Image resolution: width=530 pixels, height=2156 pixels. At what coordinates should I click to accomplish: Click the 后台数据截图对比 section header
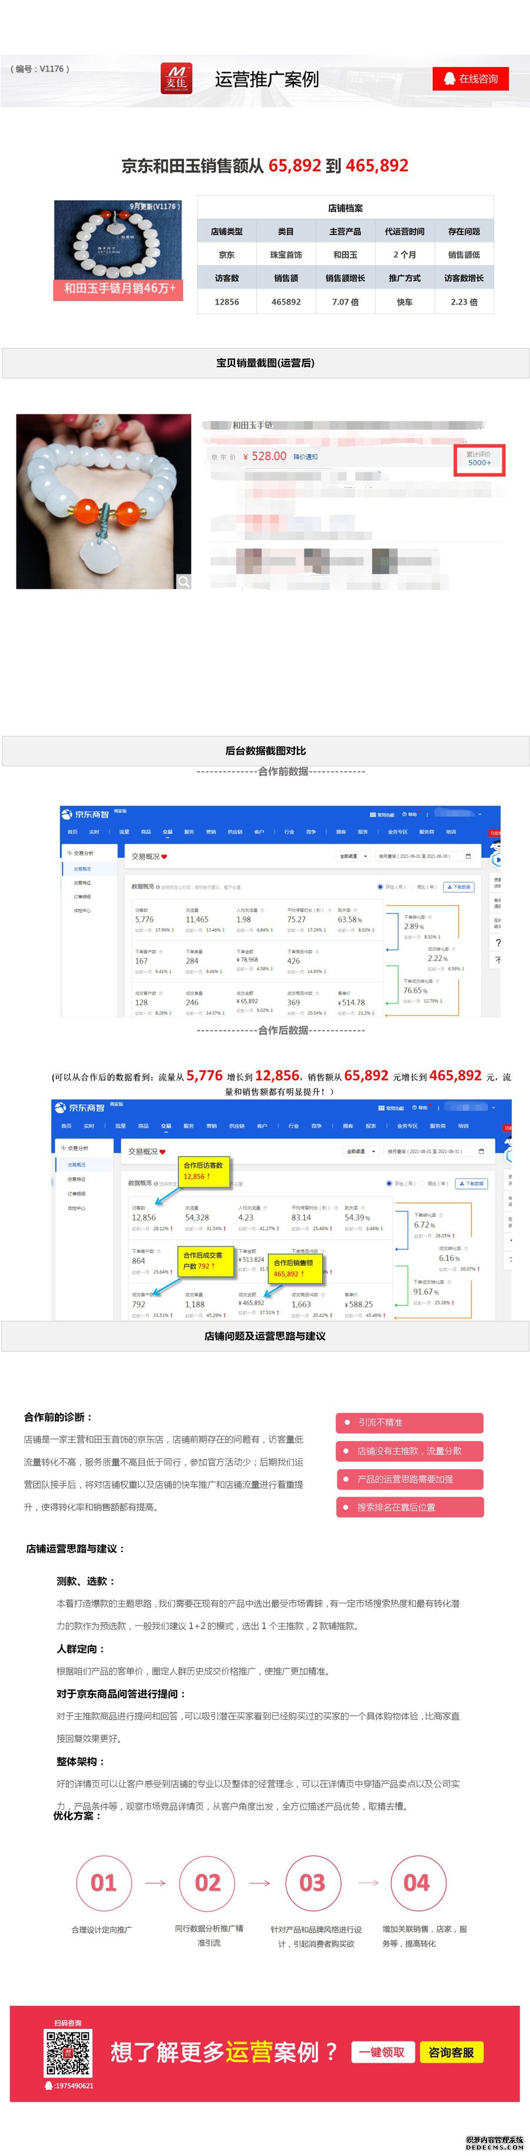(265, 751)
